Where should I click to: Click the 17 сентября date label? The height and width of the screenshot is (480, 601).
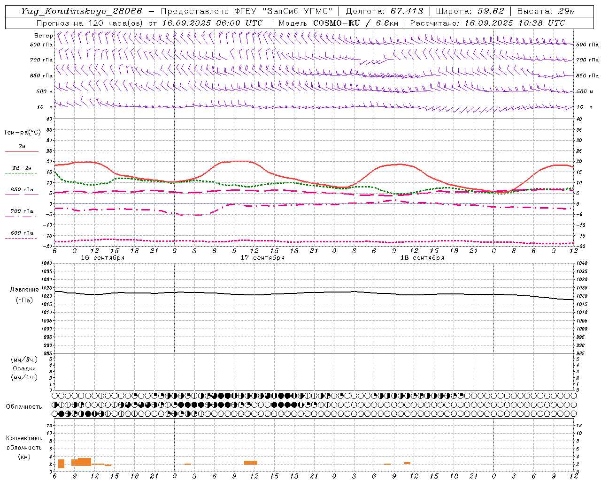point(262,258)
